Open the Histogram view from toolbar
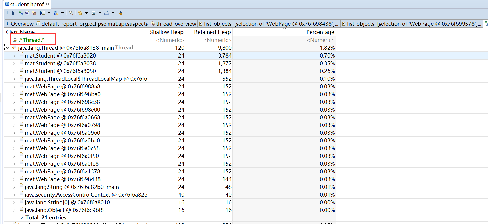Image resolution: width=488 pixels, height=224 pixels. pyautogui.click(x=14, y=13)
